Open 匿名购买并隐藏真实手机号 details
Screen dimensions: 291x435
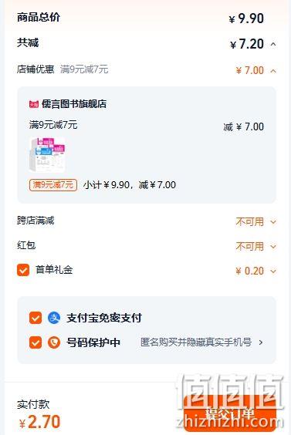pyautogui.click(x=196, y=342)
